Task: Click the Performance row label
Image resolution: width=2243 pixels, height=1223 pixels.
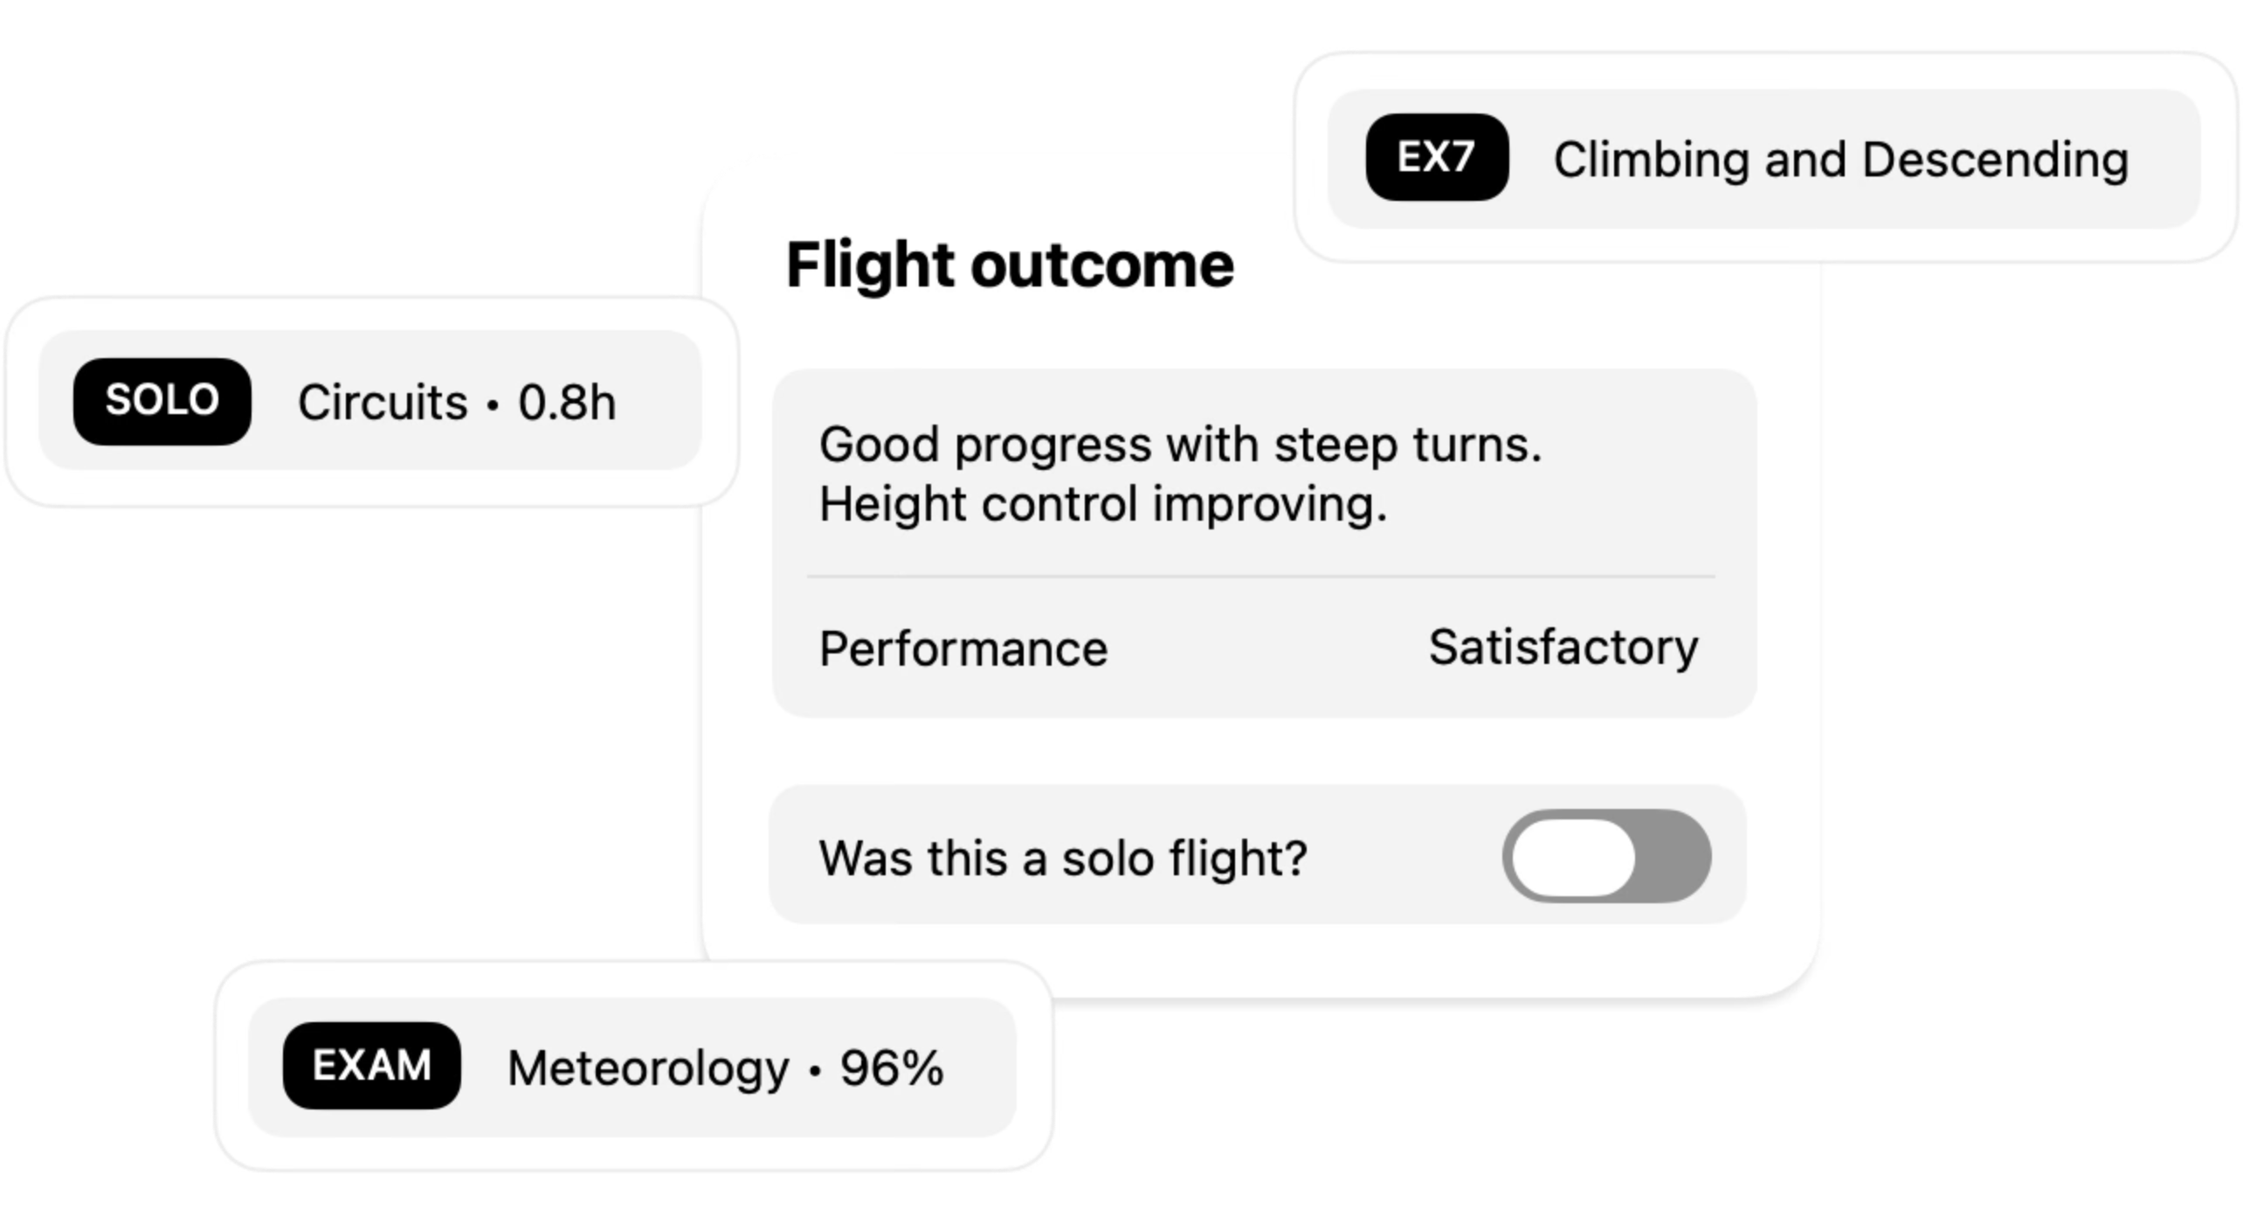Action: pos(963,649)
